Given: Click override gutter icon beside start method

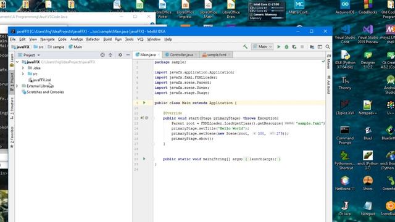Looking at the screenshot, I should (142, 118).
